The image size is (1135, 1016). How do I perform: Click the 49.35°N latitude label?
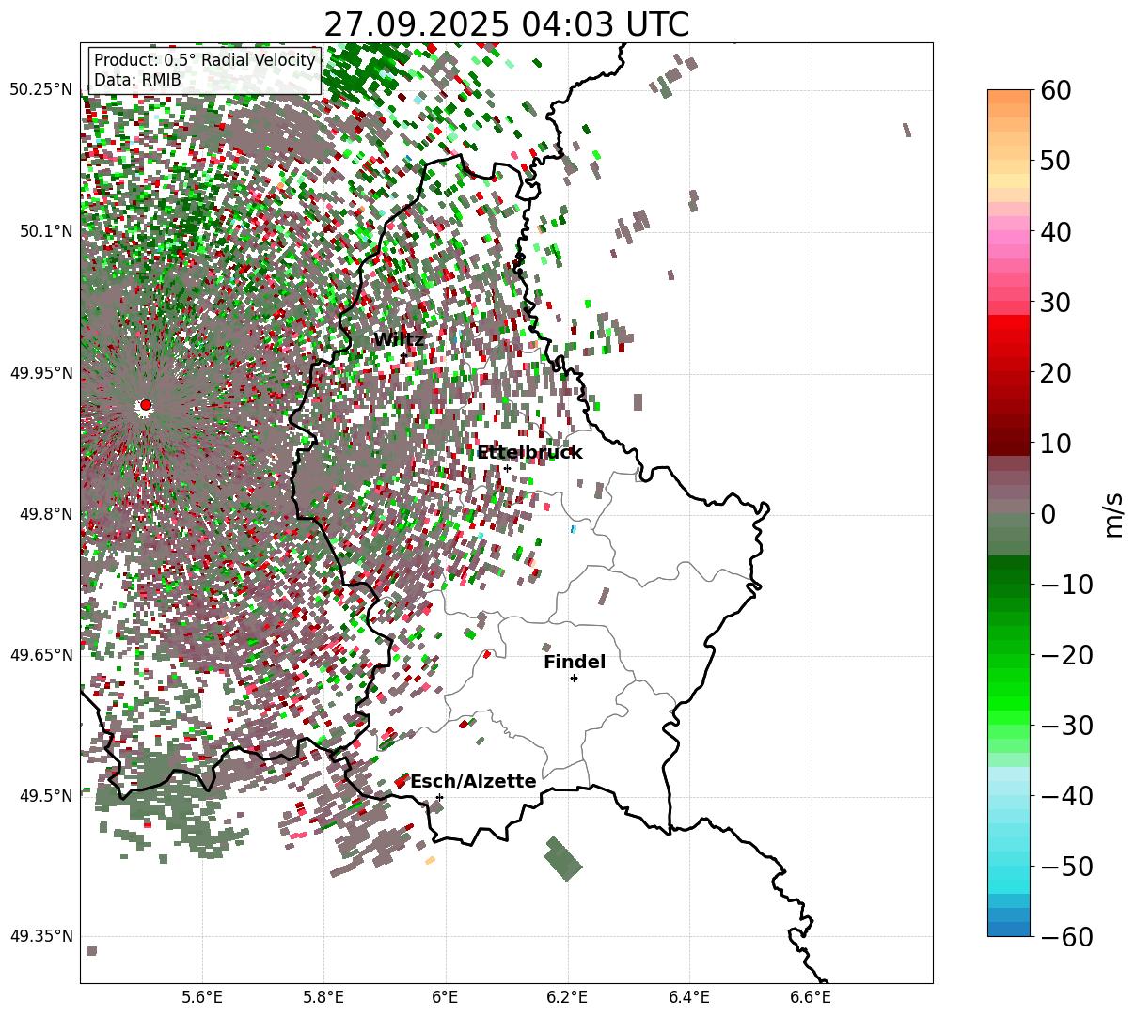click(x=41, y=936)
